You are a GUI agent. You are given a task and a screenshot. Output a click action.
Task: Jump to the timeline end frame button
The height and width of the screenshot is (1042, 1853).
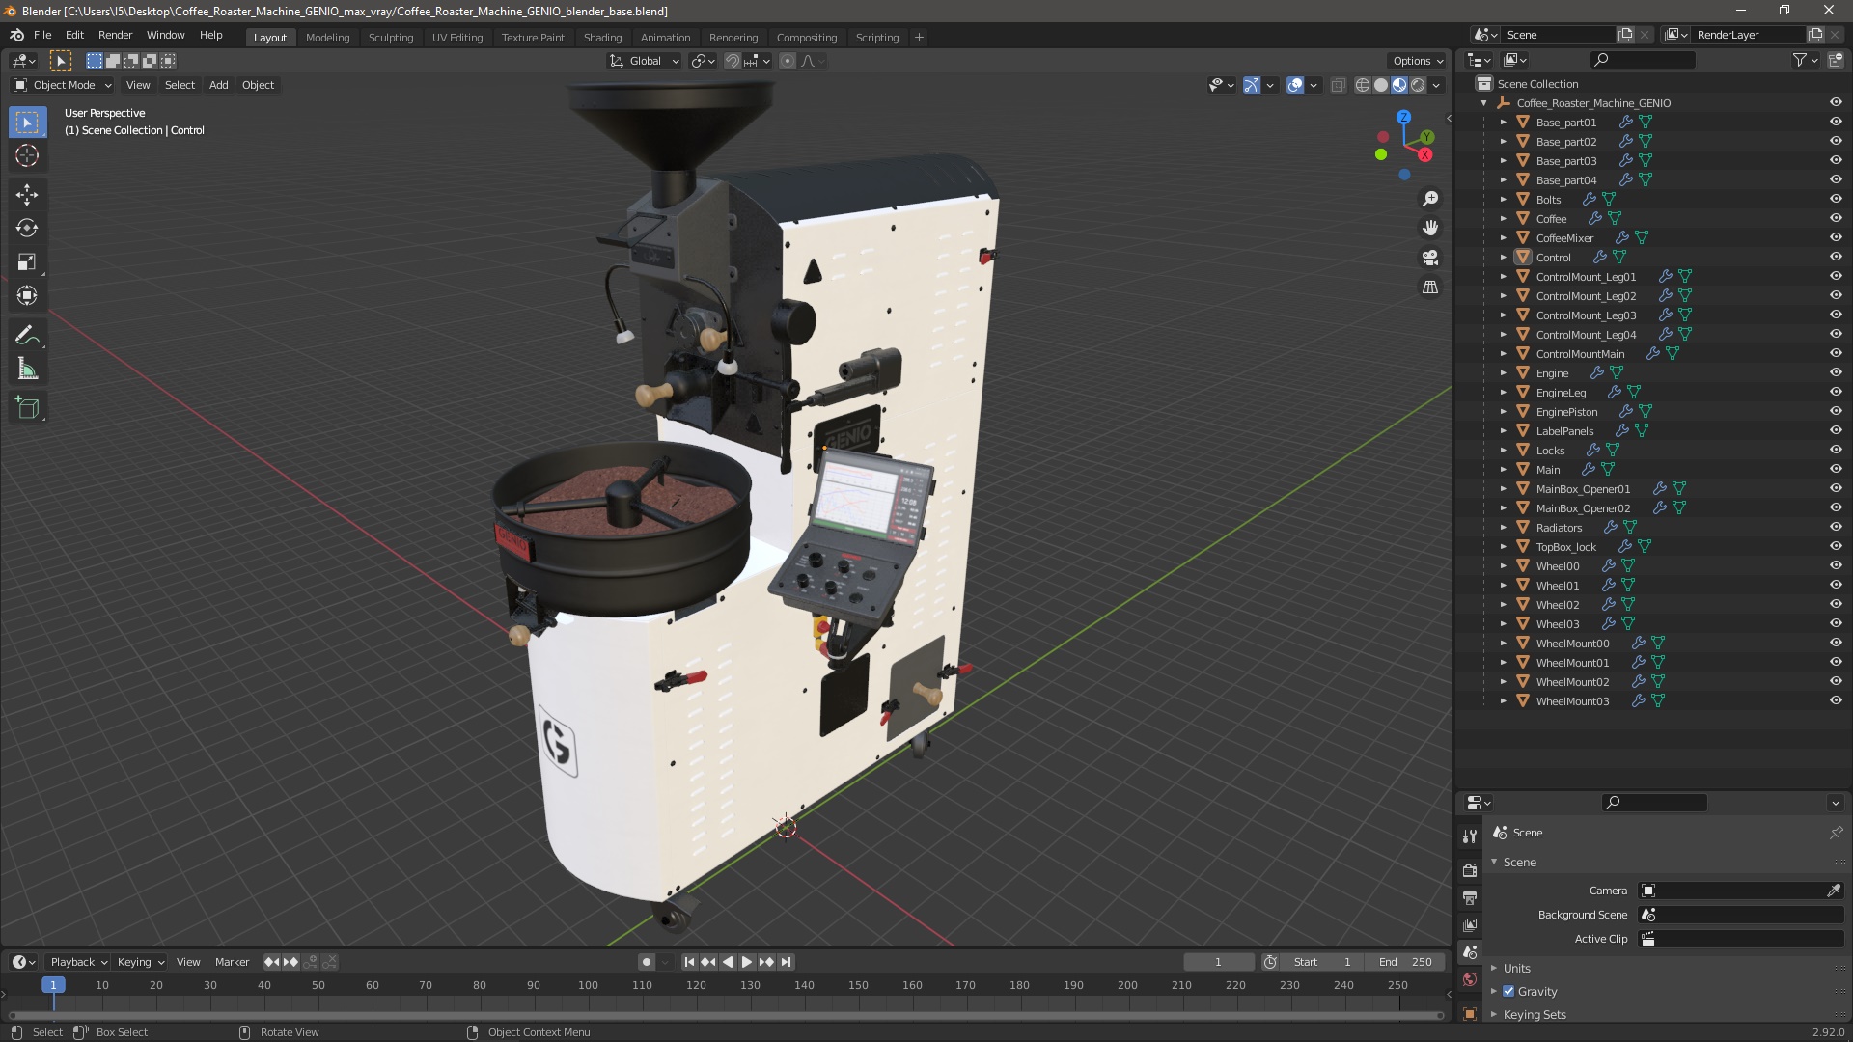click(x=786, y=962)
